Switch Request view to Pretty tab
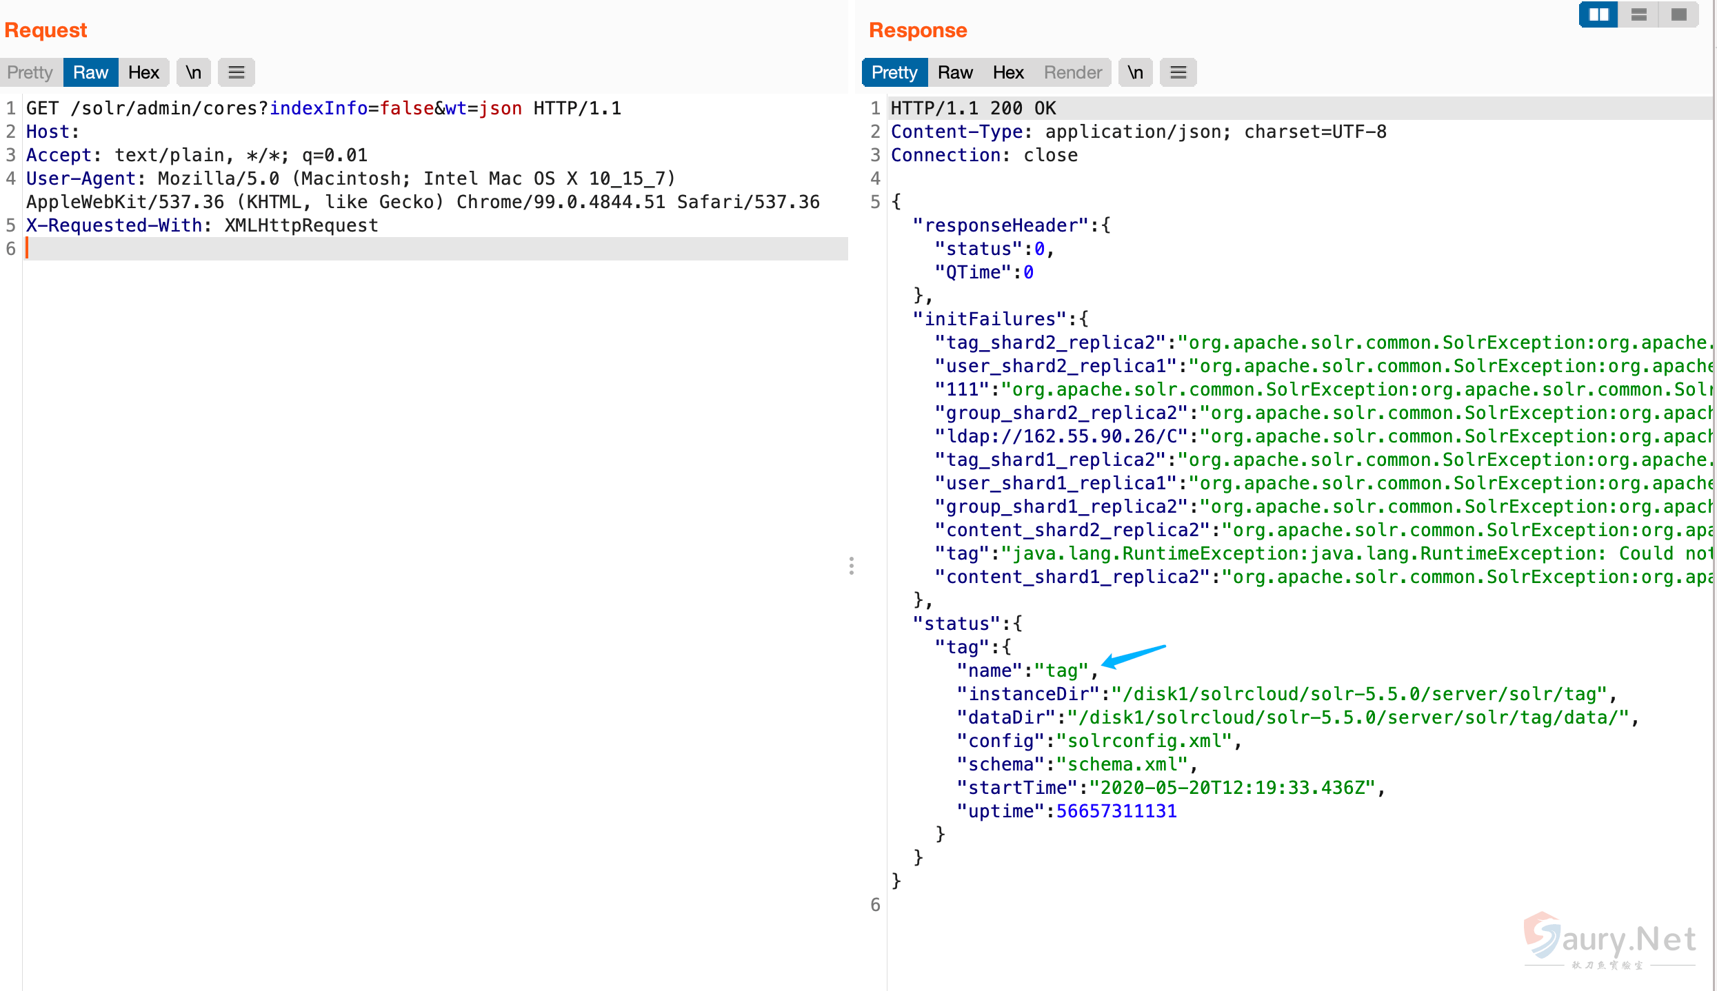Image resolution: width=1717 pixels, height=991 pixels. pos(30,72)
